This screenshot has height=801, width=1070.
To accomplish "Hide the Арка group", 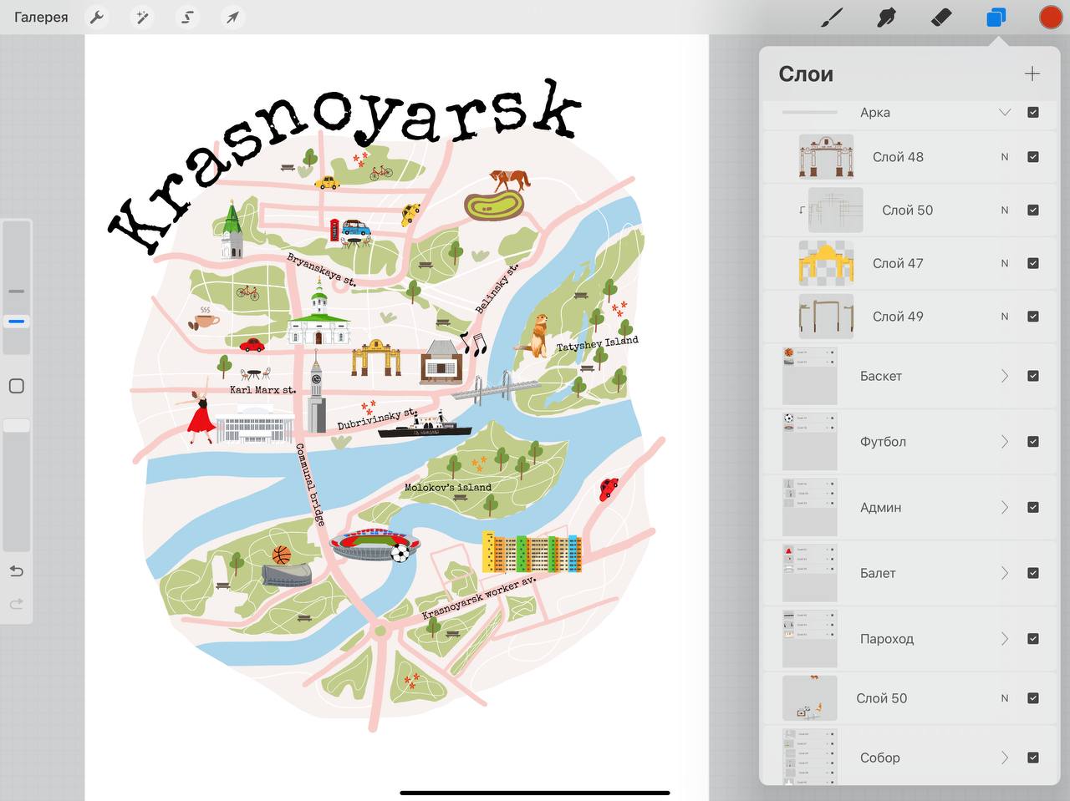I will [1033, 112].
